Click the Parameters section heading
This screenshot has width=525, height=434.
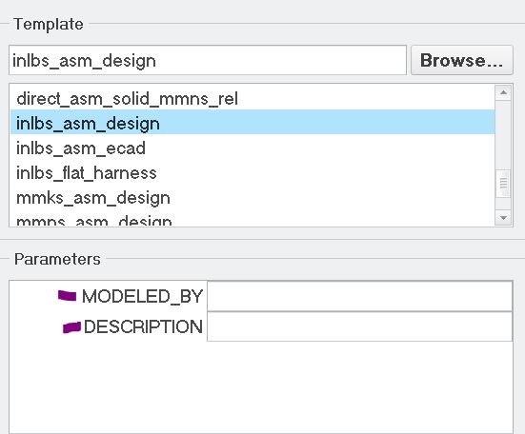tap(57, 259)
